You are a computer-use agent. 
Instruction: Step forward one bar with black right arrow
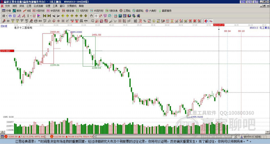pyautogui.click(x=58, y=16)
